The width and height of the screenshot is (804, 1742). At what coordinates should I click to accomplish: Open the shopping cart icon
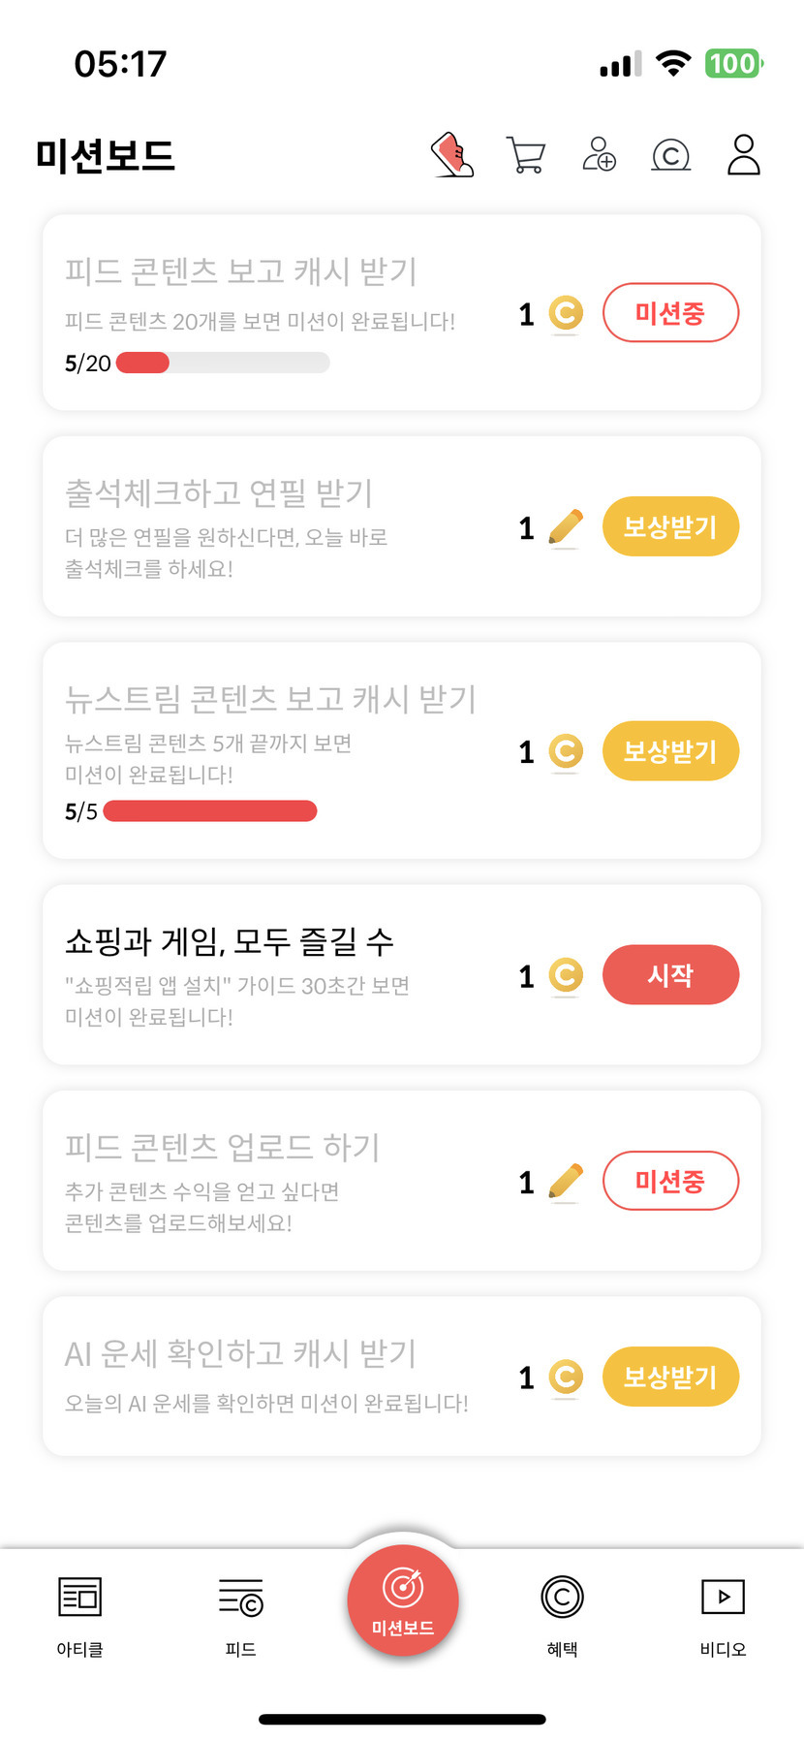[x=526, y=155]
